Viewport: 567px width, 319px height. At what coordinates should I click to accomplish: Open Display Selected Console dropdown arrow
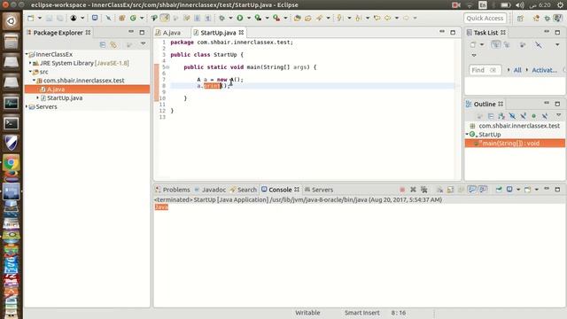coord(518,190)
